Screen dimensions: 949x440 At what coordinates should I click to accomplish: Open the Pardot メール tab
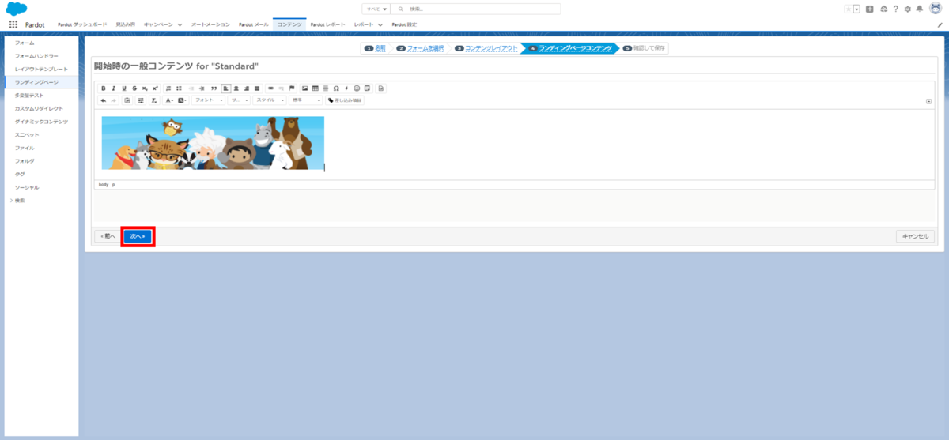click(x=252, y=24)
